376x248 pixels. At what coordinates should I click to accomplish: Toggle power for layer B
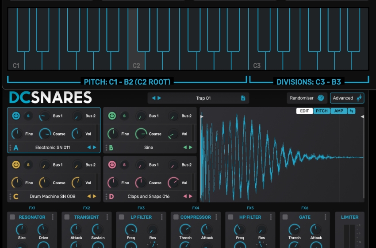coord(112,116)
